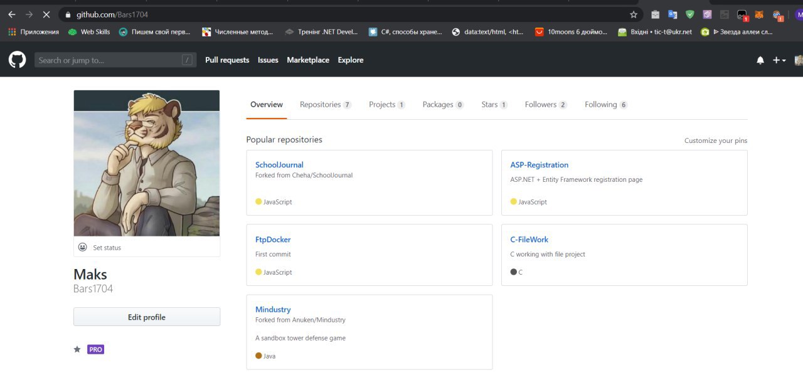Viewport: 803px width, 380px height.
Task: Open the Web Skills bookmark
Action: (x=89, y=31)
